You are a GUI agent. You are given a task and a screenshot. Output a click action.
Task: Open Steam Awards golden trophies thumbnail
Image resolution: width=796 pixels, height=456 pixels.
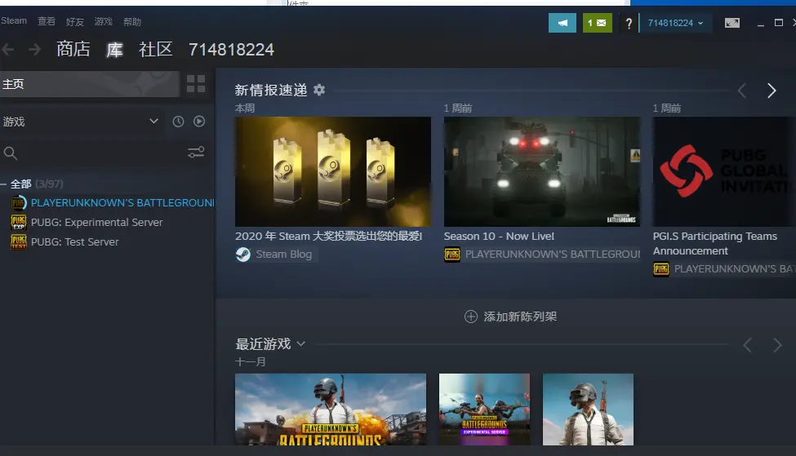click(x=333, y=171)
